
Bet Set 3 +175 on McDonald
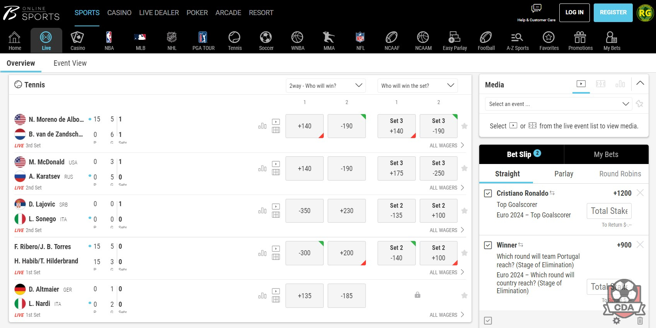[396, 168]
